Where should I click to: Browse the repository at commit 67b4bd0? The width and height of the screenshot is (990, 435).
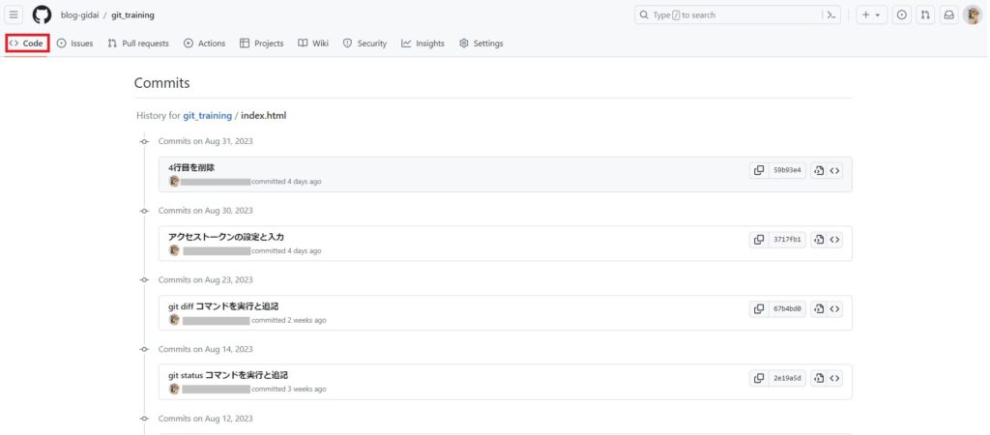[x=834, y=309]
